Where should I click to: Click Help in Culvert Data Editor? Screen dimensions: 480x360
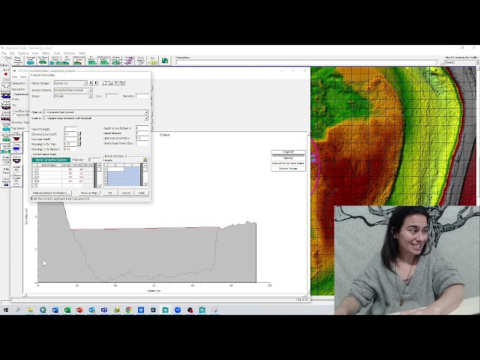click(x=142, y=193)
